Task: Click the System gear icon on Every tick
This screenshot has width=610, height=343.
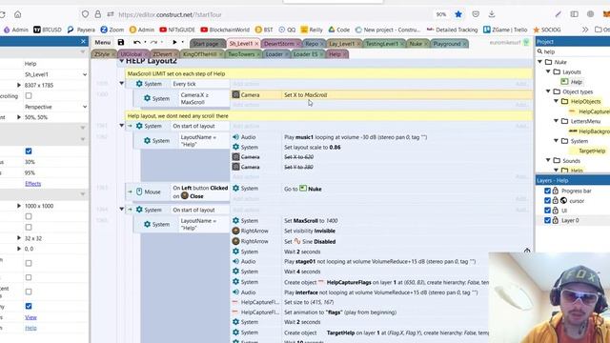Action: pyautogui.click(x=139, y=84)
